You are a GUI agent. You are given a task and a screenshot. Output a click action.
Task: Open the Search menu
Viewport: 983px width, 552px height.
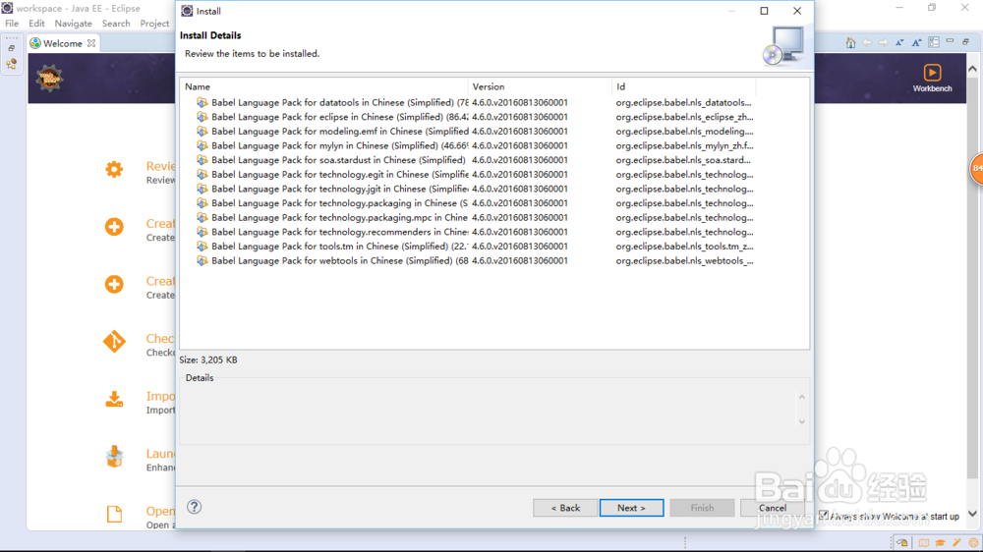(116, 24)
